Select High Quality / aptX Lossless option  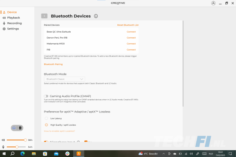tap(46, 125)
